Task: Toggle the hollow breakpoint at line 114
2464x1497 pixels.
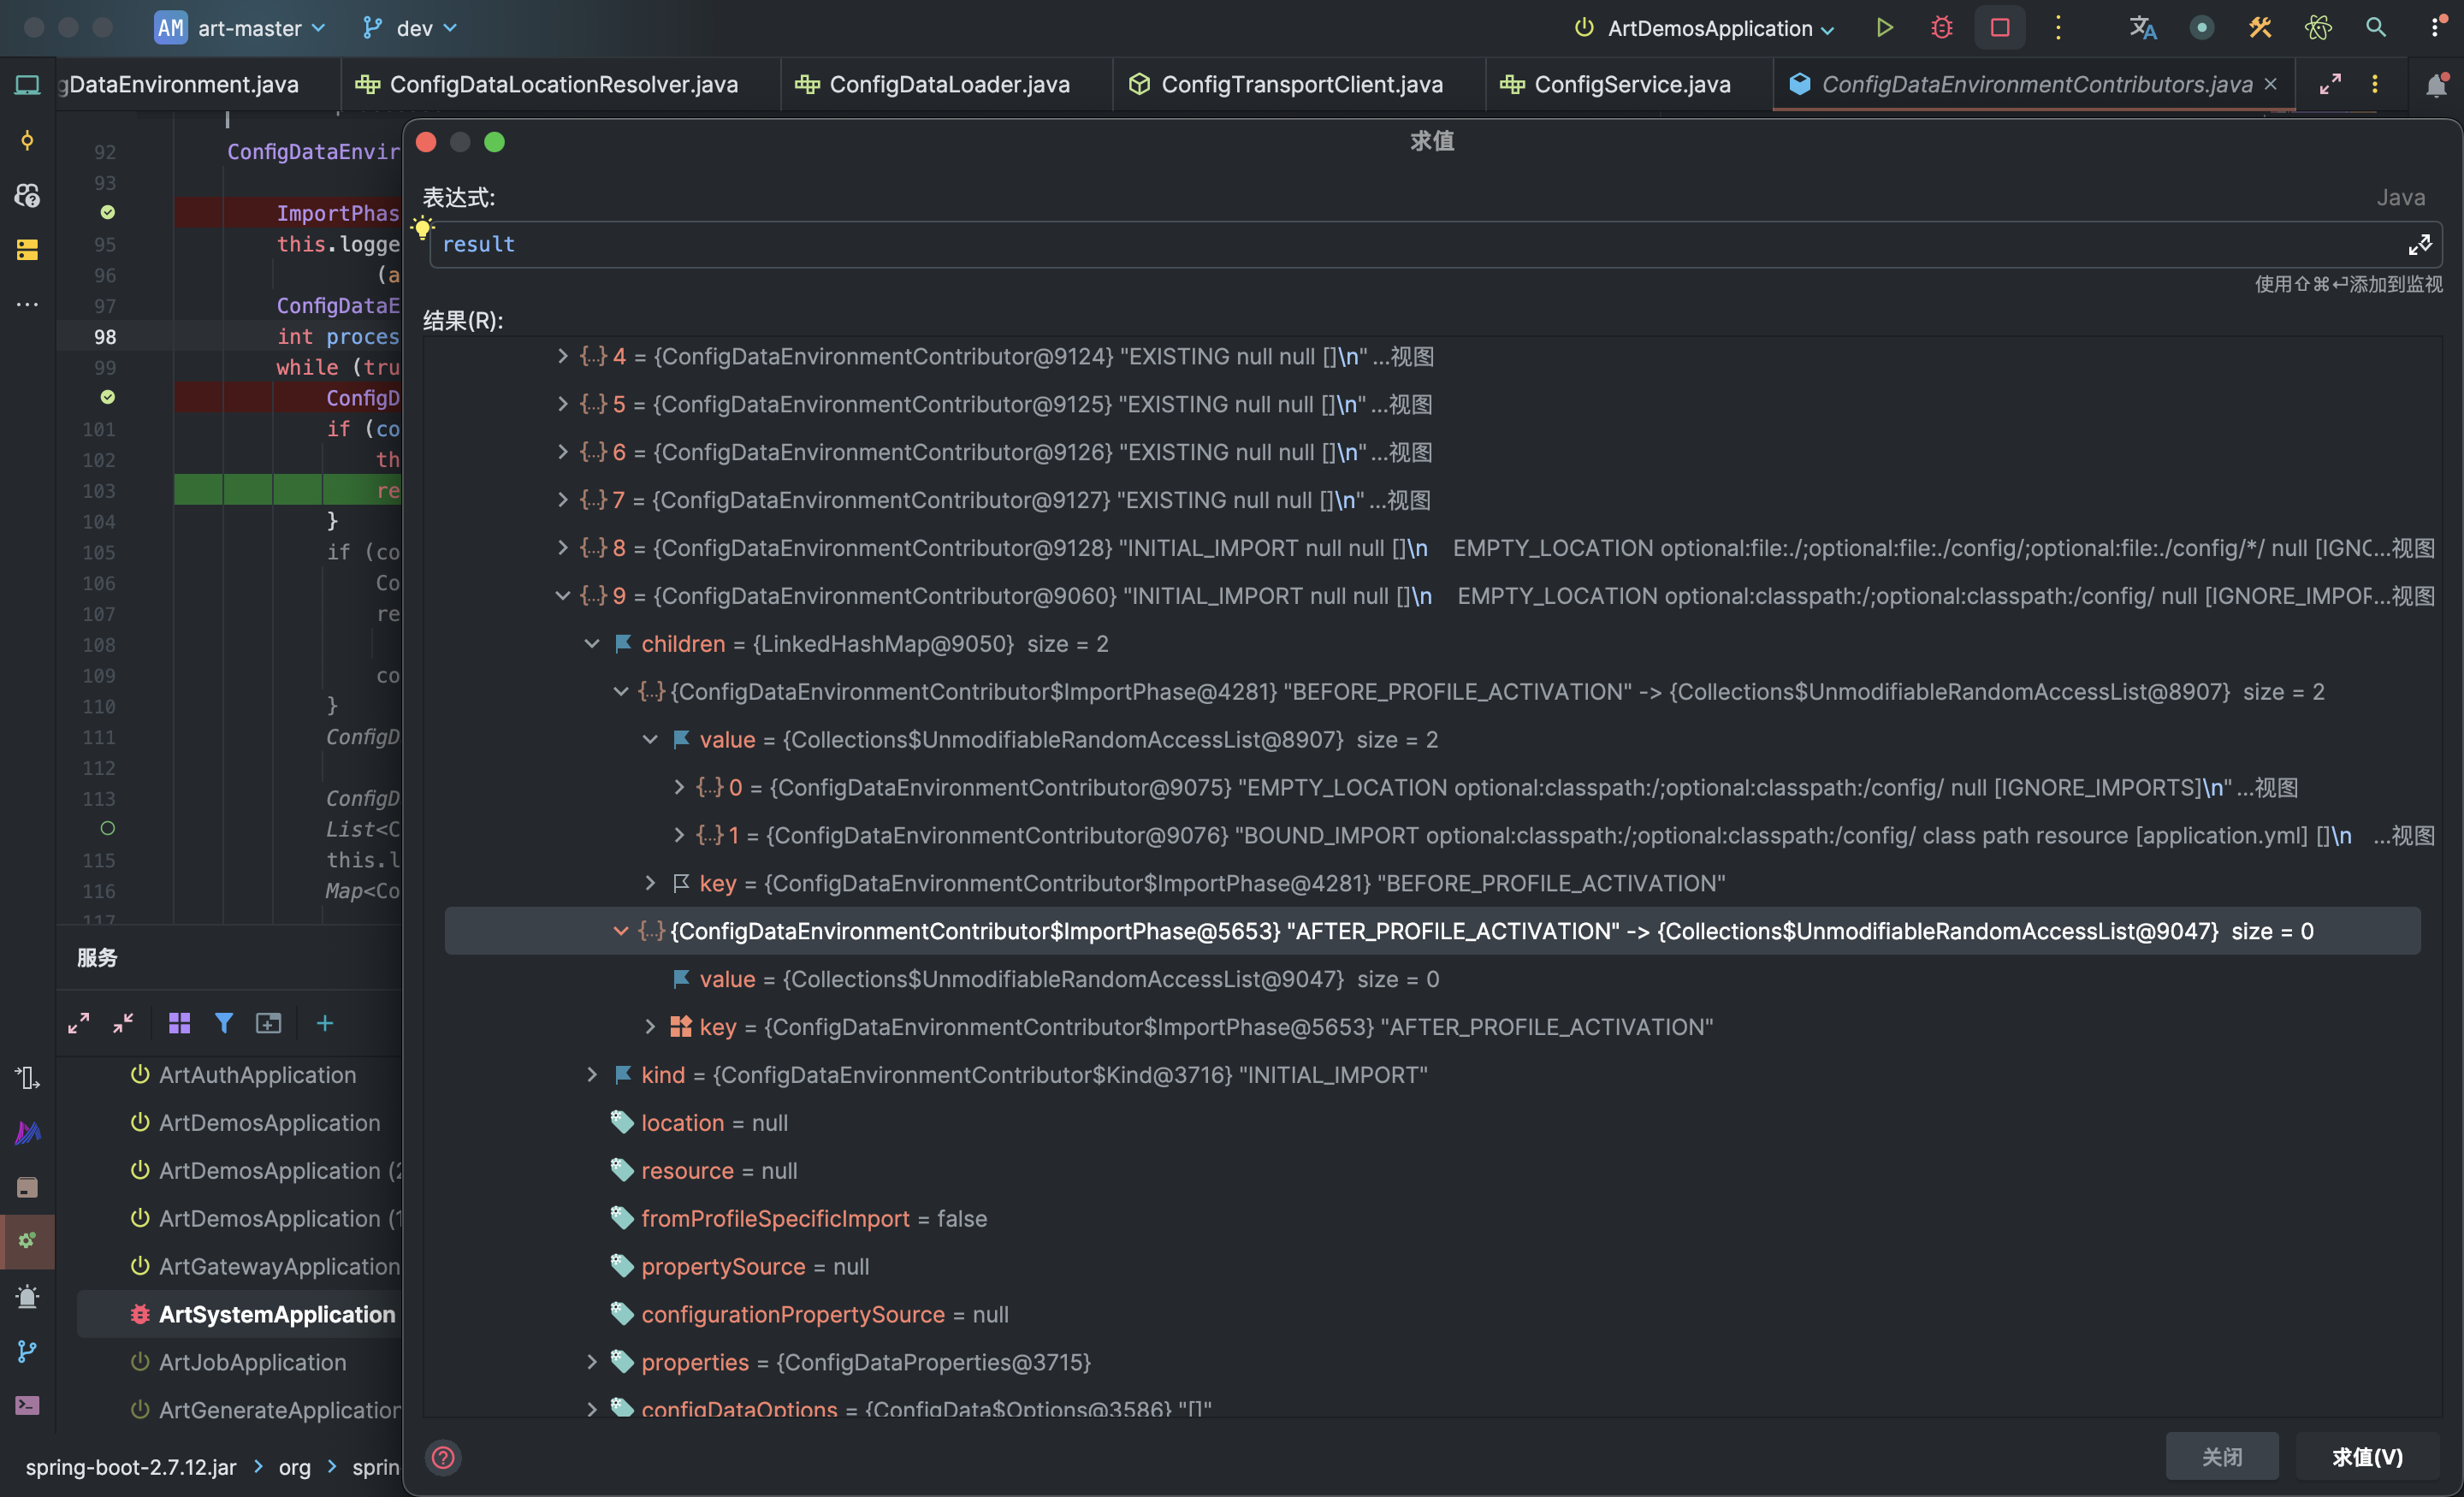Action: click(108, 829)
